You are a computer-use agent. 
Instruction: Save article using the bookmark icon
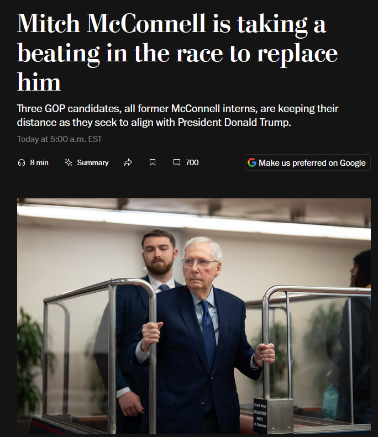click(x=153, y=162)
